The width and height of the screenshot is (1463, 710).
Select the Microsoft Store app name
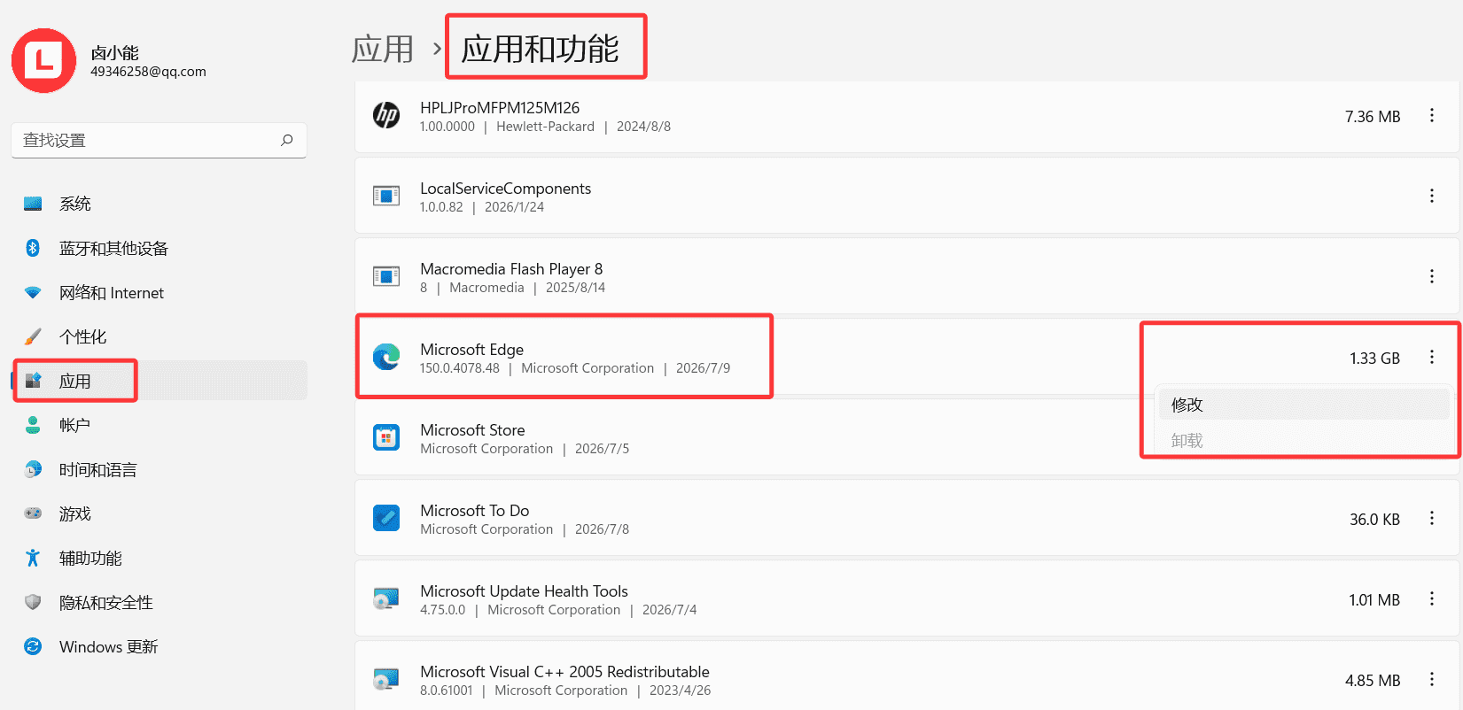(x=472, y=429)
